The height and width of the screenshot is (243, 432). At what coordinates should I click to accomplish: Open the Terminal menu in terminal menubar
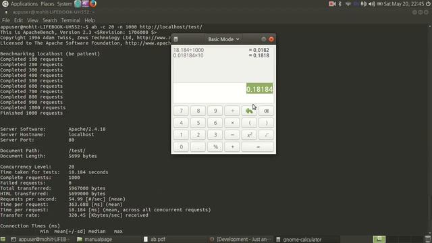point(71,20)
